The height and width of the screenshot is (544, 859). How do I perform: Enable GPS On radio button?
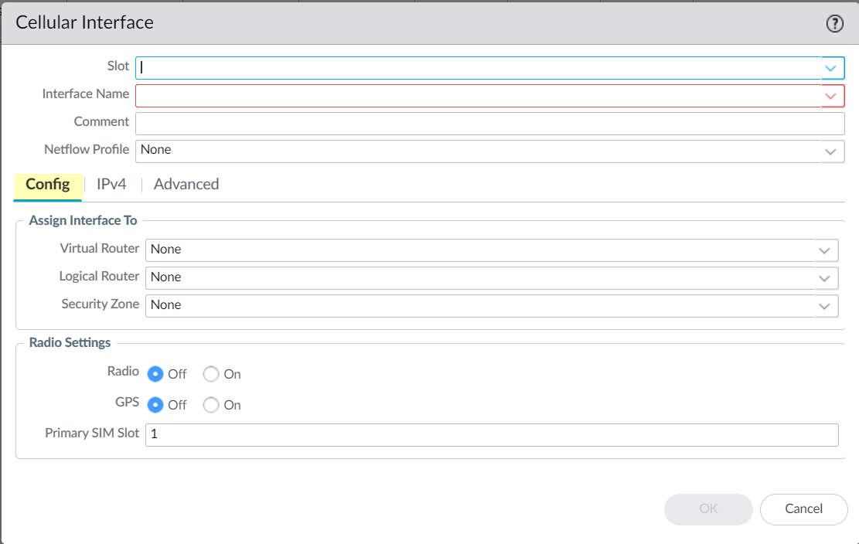tap(211, 405)
